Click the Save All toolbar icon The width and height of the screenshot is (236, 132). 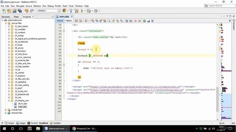[20, 11]
